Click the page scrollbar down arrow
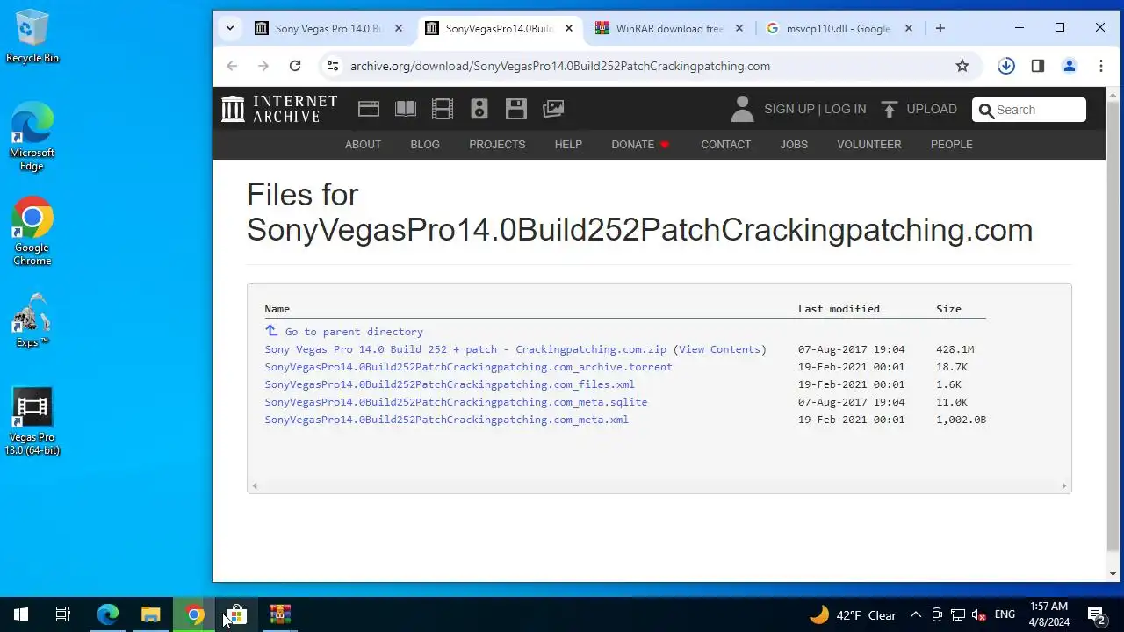Image resolution: width=1124 pixels, height=632 pixels. click(x=1113, y=574)
